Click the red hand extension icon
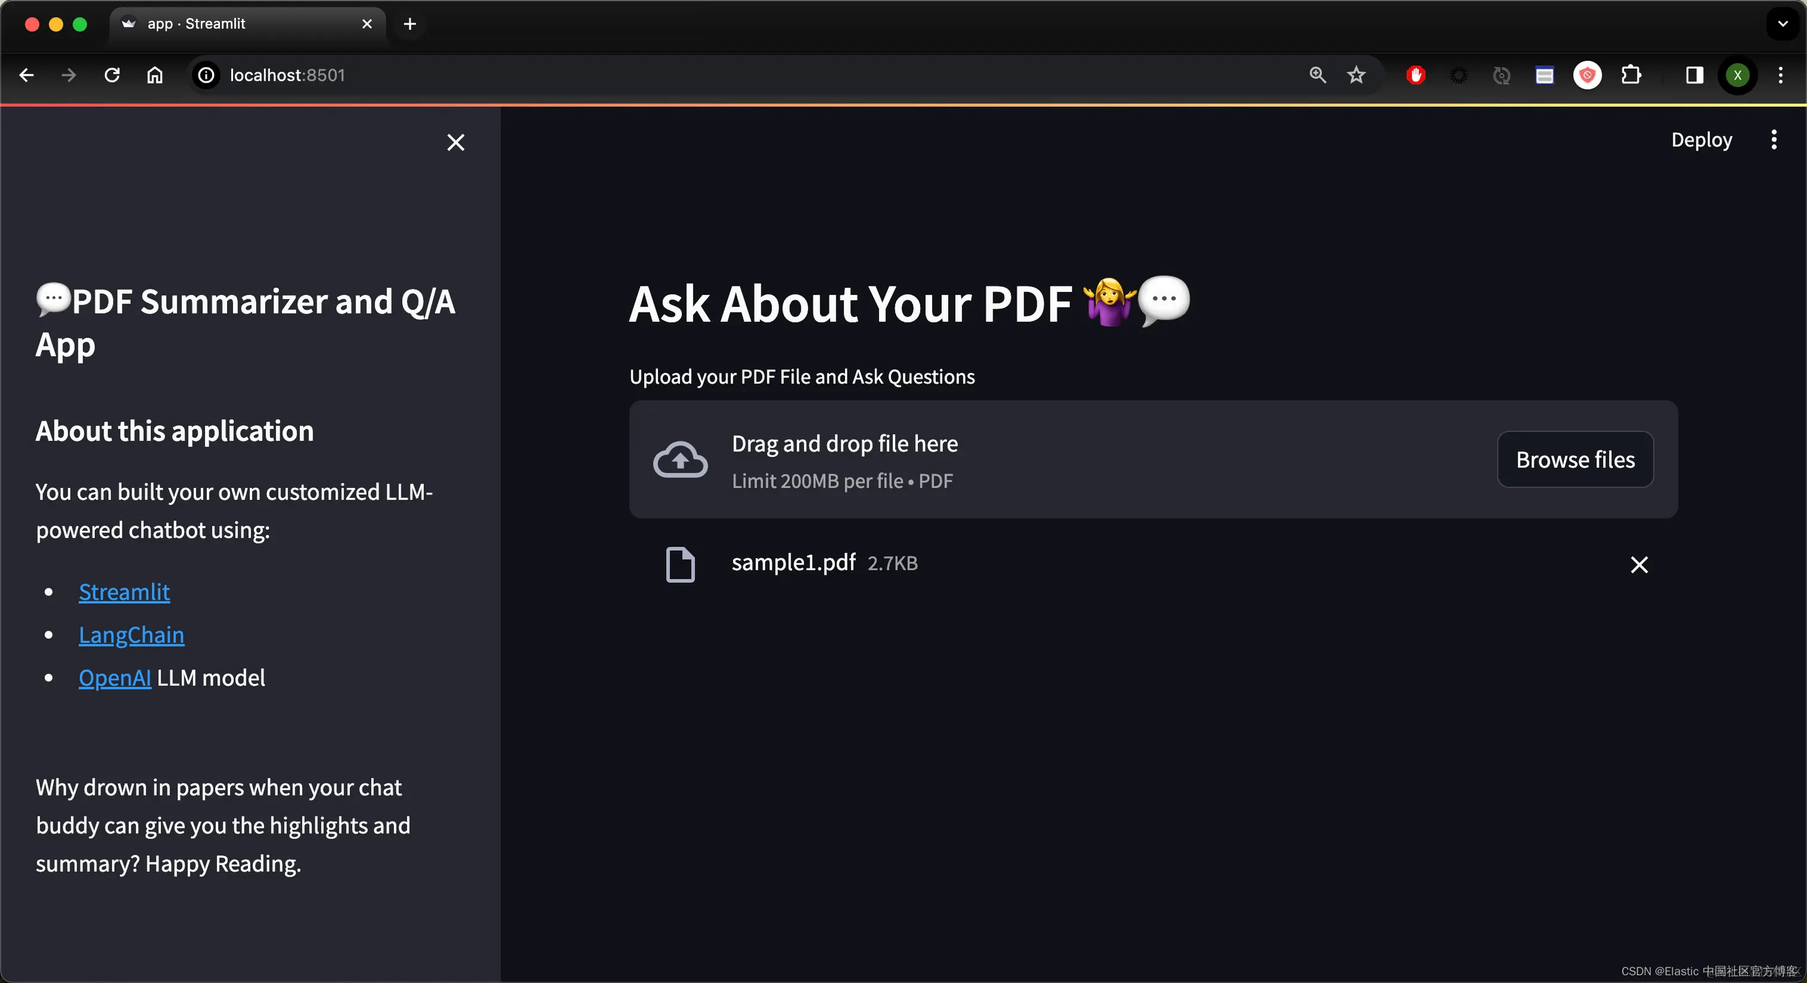 (x=1416, y=75)
